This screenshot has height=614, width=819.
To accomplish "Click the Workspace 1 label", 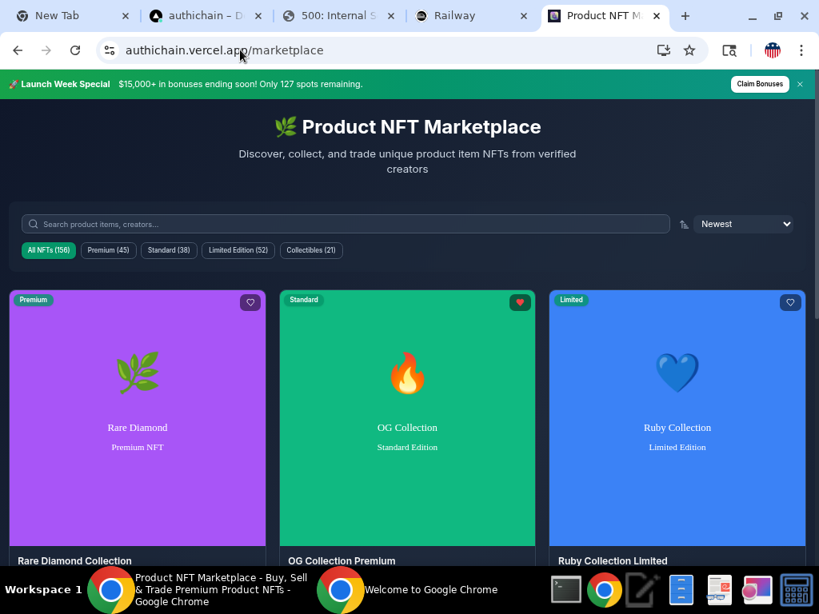I will pos(43,590).
